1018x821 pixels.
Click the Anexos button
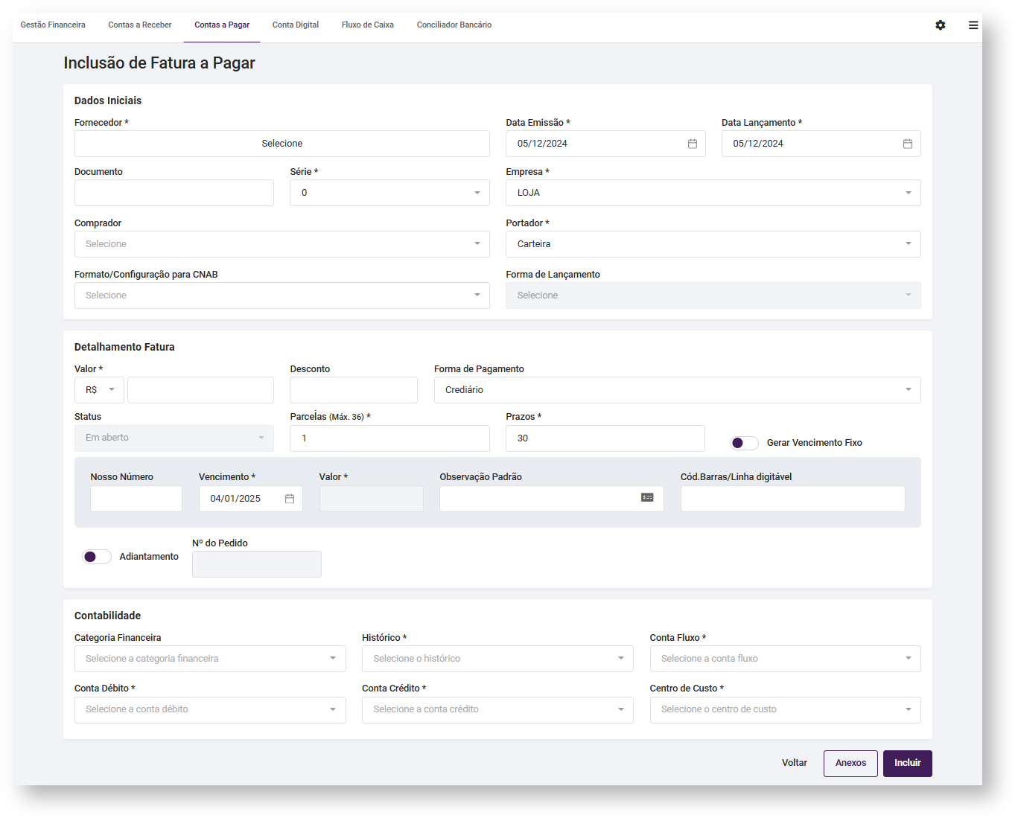pos(850,763)
